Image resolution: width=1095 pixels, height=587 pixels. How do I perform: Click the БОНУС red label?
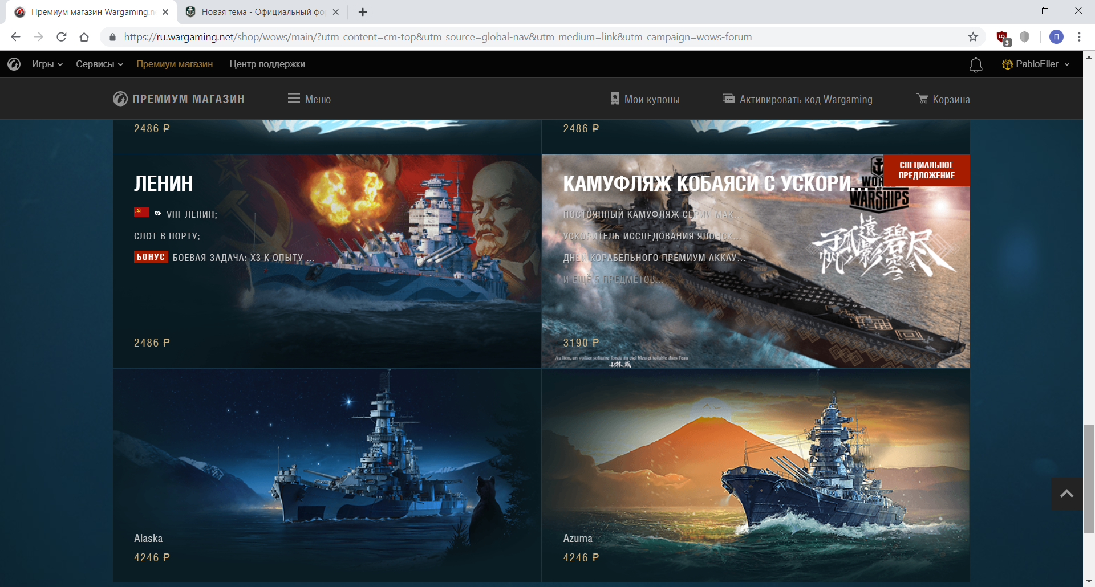(x=151, y=257)
